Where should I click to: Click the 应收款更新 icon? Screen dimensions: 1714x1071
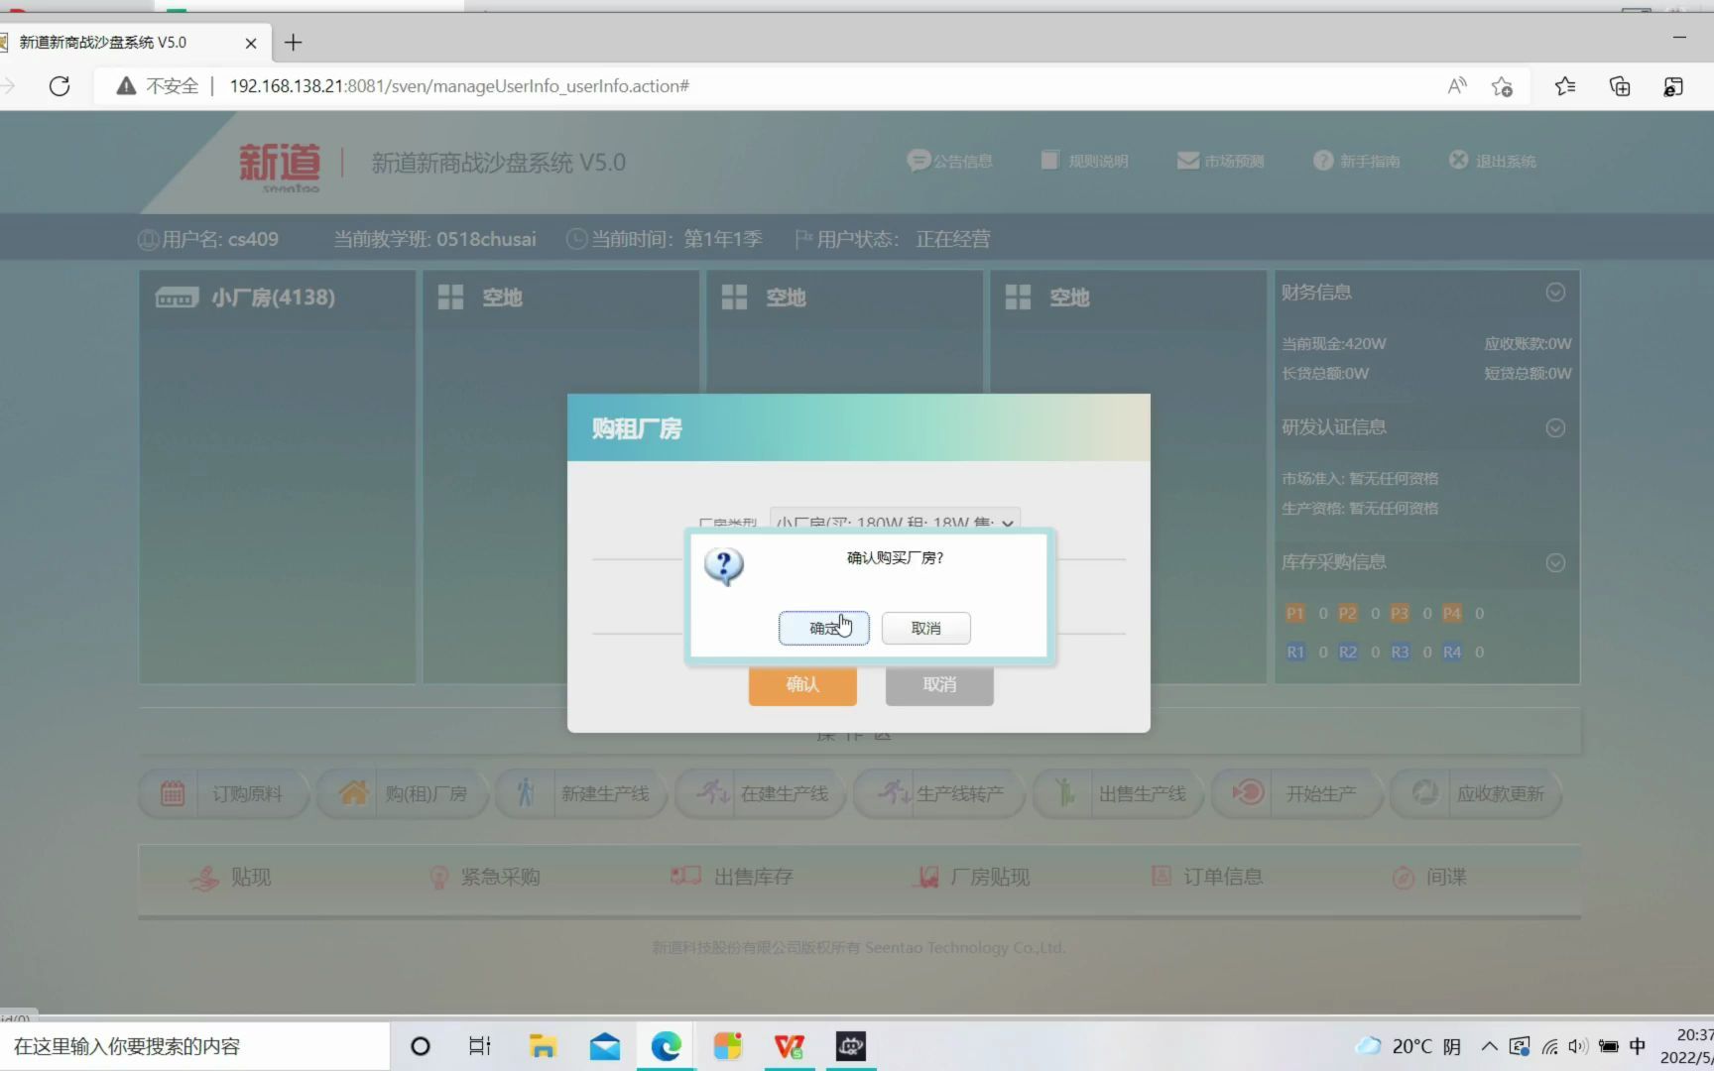coord(1425,792)
